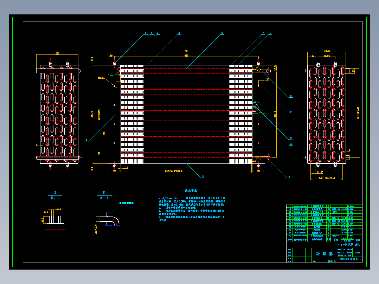The height and width of the screenshot is (284, 379).
Task: Click part balloon number 10 at right
Action: click(x=291, y=144)
